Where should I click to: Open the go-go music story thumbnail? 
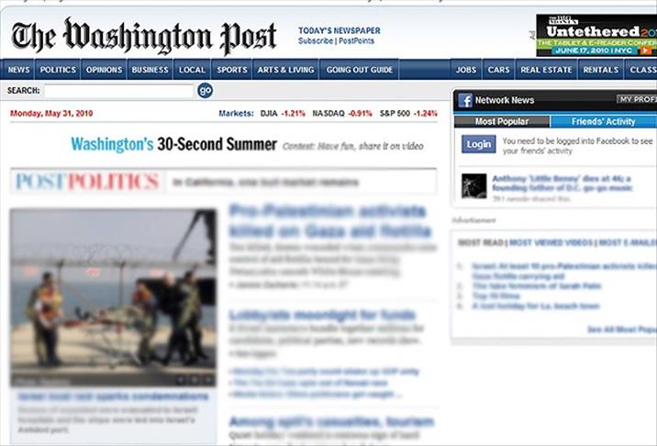(x=473, y=186)
